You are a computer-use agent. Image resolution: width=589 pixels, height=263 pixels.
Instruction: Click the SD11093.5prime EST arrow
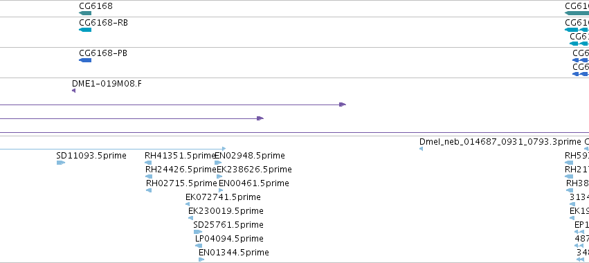pyautogui.click(x=61, y=163)
